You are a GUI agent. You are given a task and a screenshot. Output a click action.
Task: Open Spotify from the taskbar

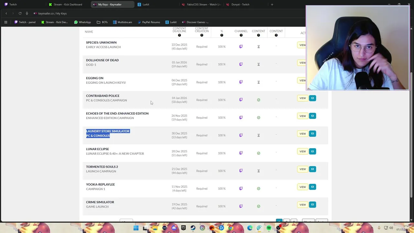coord(269,228)
